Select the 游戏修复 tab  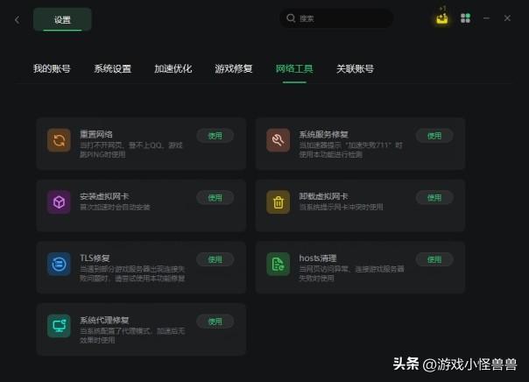click(x=234, y=69)
